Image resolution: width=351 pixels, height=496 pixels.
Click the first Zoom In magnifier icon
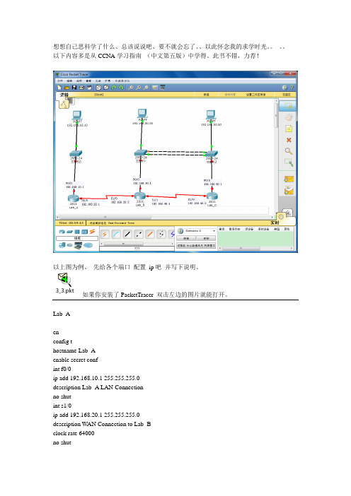pos(130,88)
